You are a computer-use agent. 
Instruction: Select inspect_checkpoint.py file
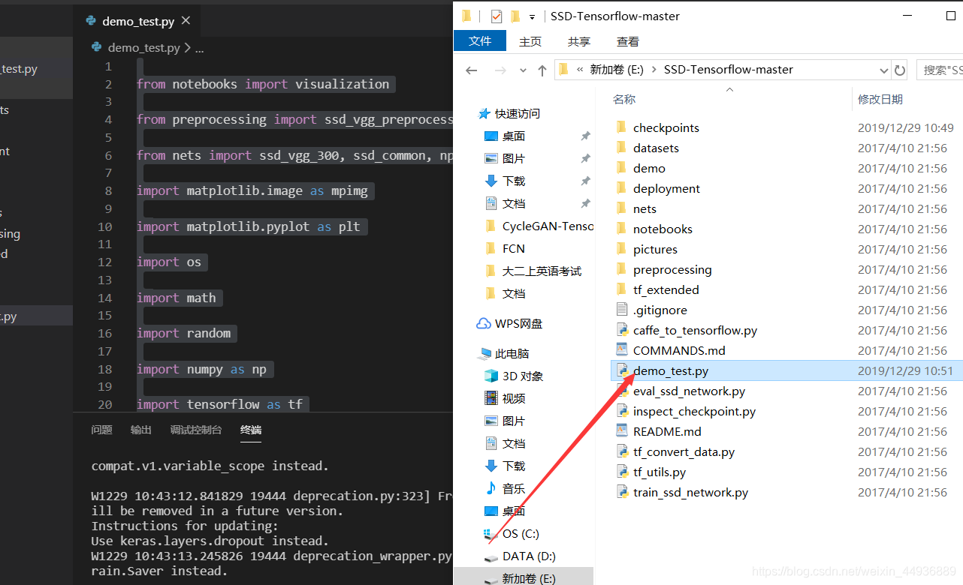[x=694, y=411]
